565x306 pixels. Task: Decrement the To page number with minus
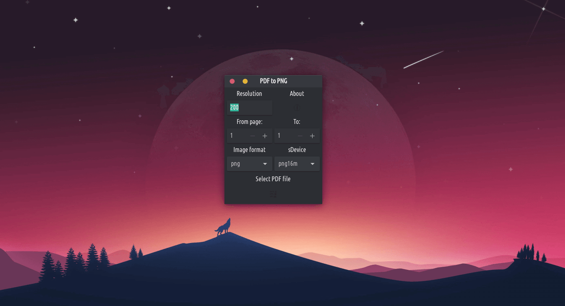click(300, 136)
